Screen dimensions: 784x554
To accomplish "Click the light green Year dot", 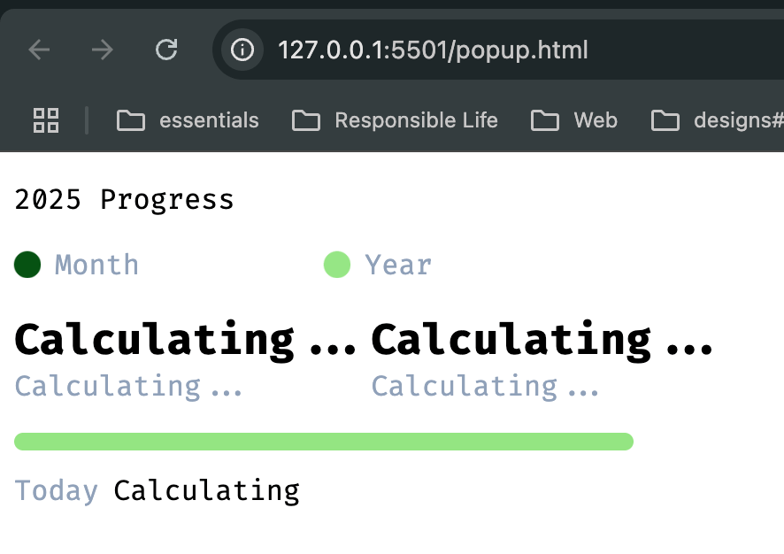I will point(337,265).
